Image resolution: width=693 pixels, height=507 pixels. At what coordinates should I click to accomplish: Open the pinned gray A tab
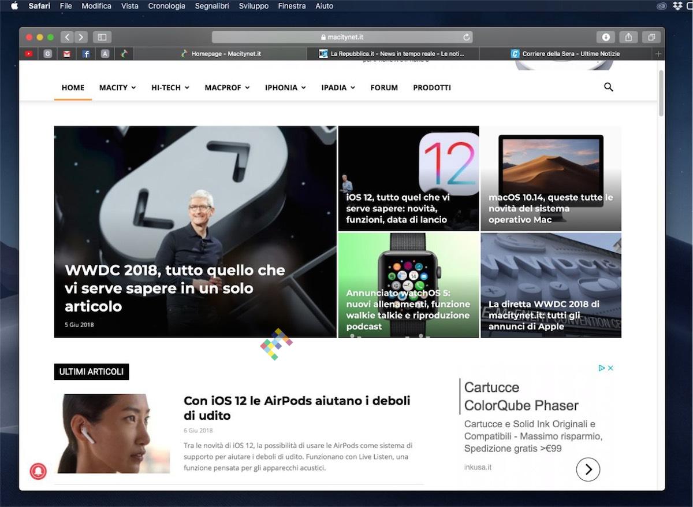[x=105, y=54]
